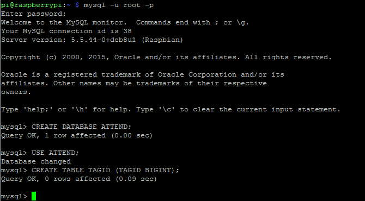Click the green cursor block at the mysql prompt
Image resolution: width=365 pixels, height=201 pixels.
(34, 196)
